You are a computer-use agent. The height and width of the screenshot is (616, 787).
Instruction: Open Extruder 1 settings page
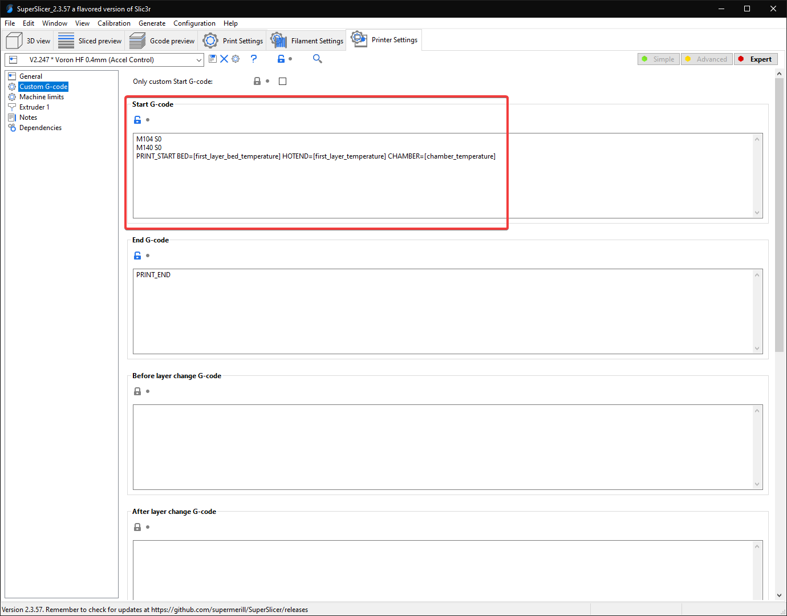34,107
